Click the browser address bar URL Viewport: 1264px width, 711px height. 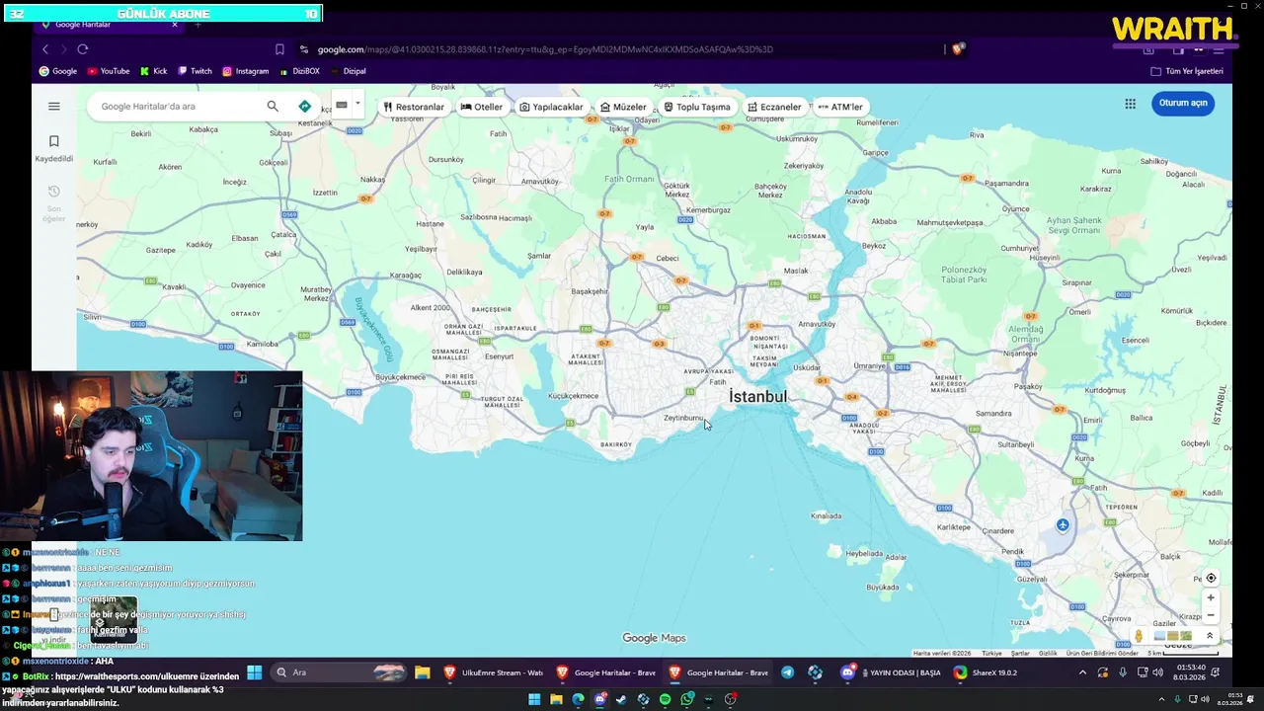tap(545, 49)
